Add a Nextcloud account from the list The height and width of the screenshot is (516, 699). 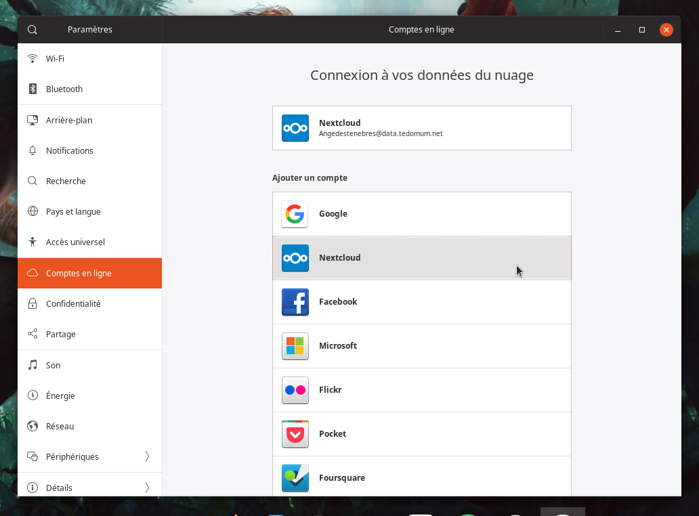[x=421, y=258]
